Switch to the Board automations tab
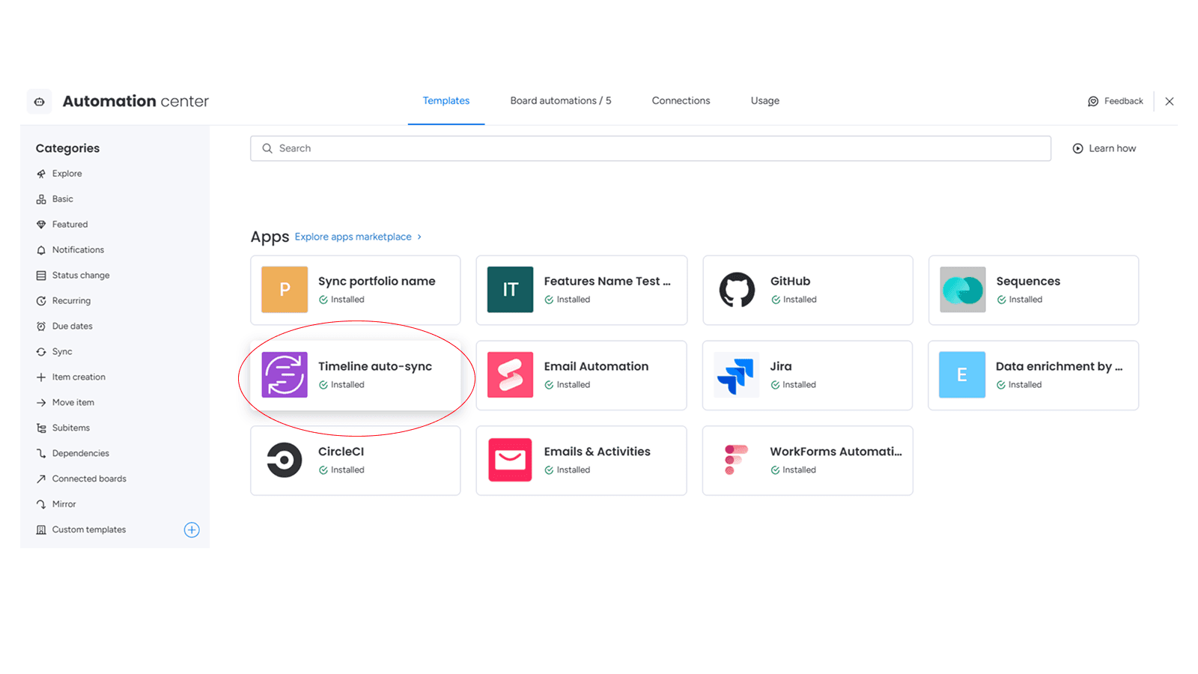Image resolution: width=1198 pixels, height=674 pixels. tap(560, 100)
